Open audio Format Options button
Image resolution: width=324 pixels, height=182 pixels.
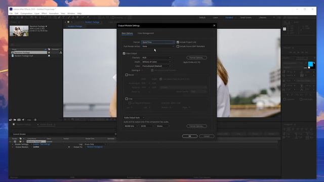[x=196, y=126]
